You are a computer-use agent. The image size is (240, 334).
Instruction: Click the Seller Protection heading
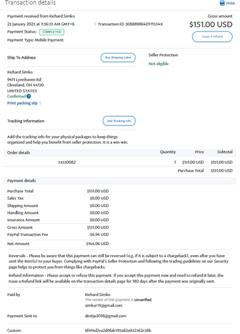pyautogui.click(x=163, y=55)
